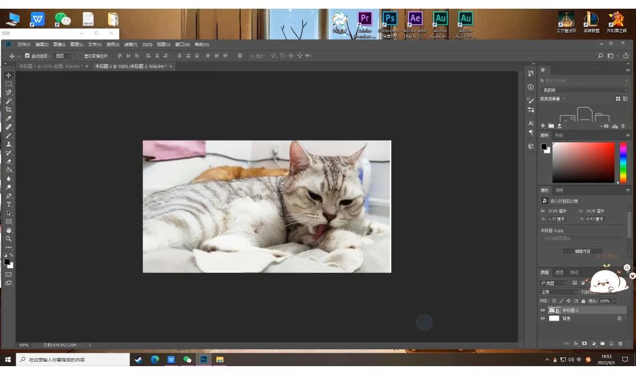The width and height of the screenshot is (636, 377).
Task: Switch to the 未标题-1 document tab
Action: click(x=50, y=66)
